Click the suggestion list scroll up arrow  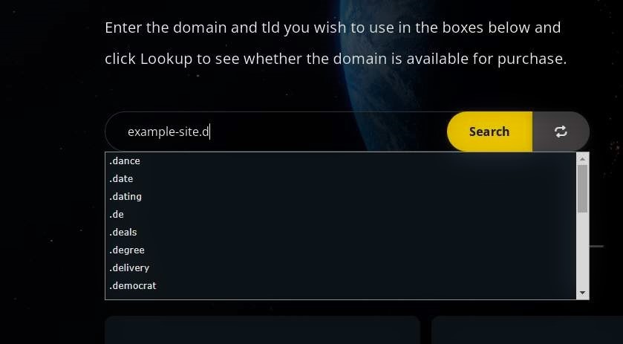pyautogui.click(x=582, y=159)
